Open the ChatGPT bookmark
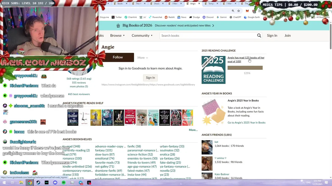The image size is (332, 186). click(x=235, y=17)
